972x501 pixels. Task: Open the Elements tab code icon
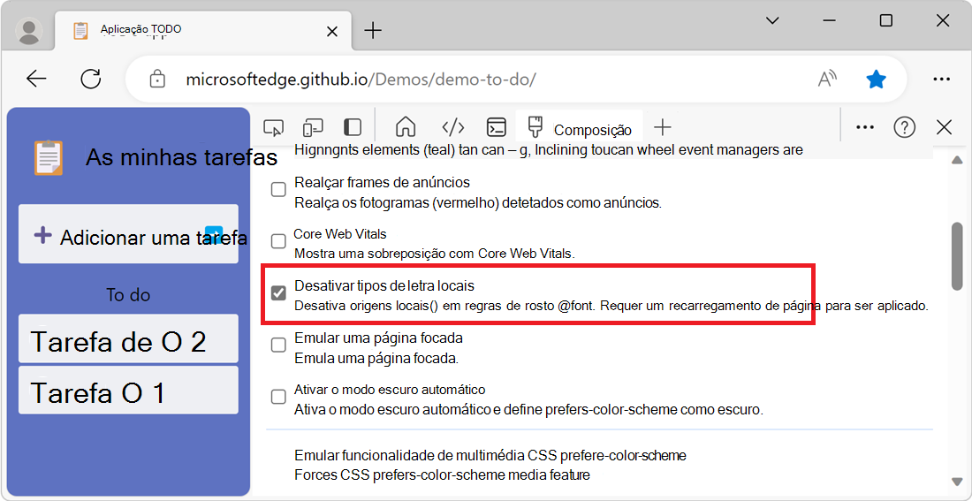(453, 127)
